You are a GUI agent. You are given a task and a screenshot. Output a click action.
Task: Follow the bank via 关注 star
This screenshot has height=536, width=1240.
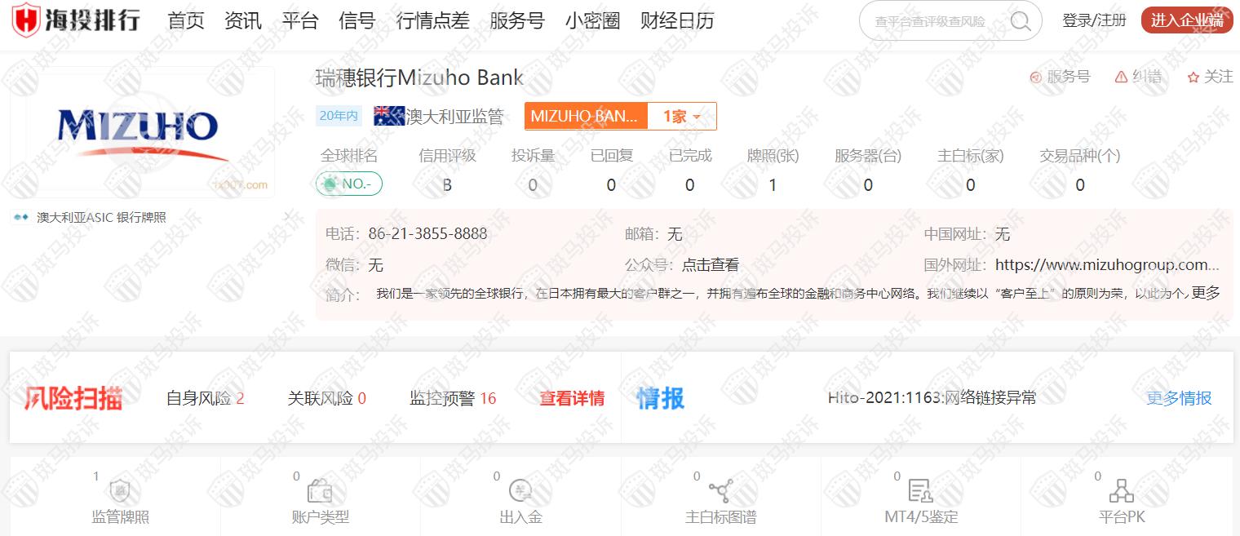coord(1193,77)
